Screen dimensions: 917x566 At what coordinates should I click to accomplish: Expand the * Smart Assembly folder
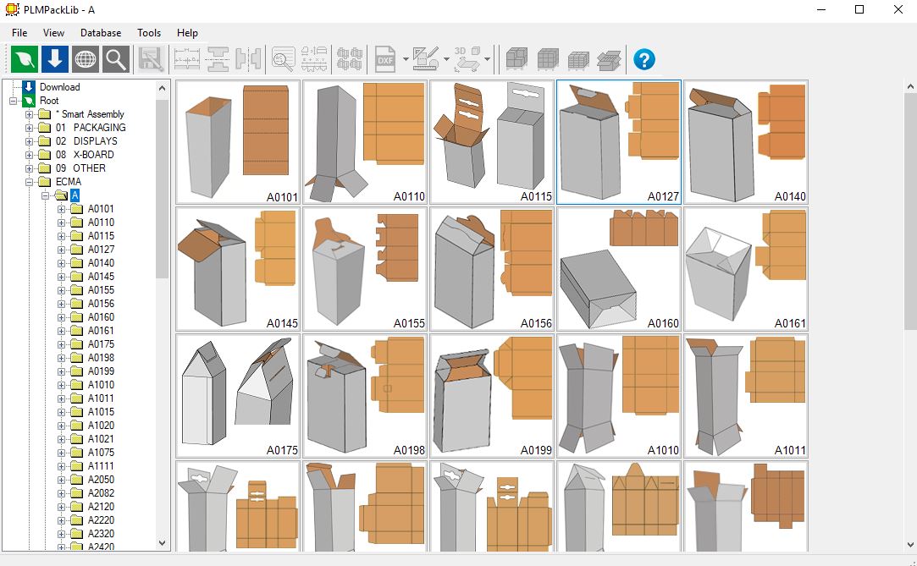29,114
